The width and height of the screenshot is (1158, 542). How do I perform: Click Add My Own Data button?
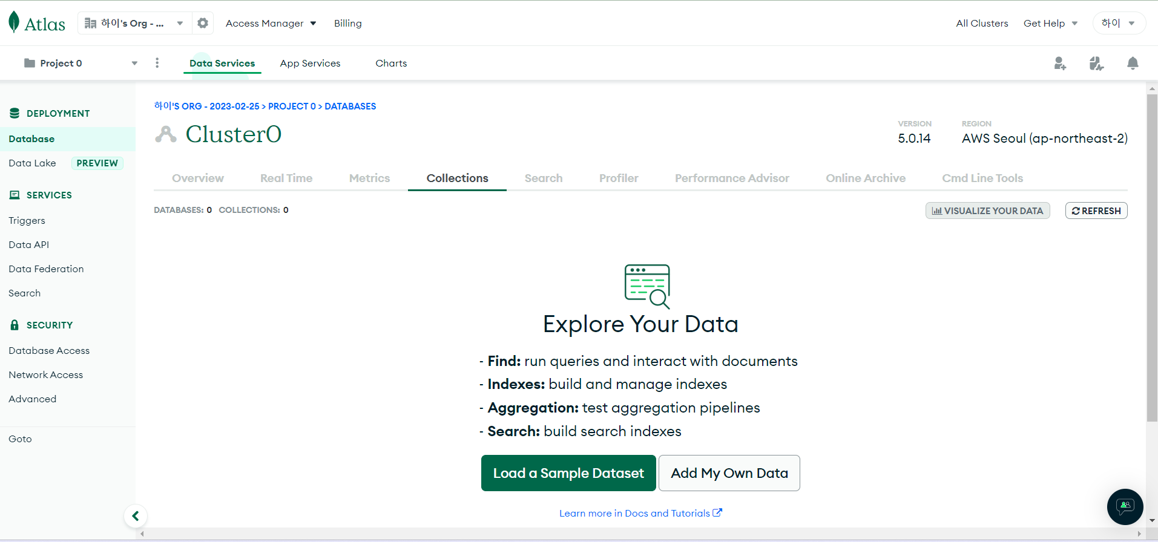(x=729, y=473)
